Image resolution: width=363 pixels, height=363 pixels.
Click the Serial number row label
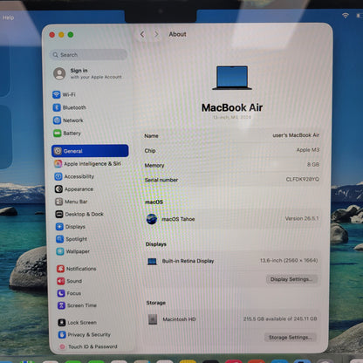click(x=161, y=180)
